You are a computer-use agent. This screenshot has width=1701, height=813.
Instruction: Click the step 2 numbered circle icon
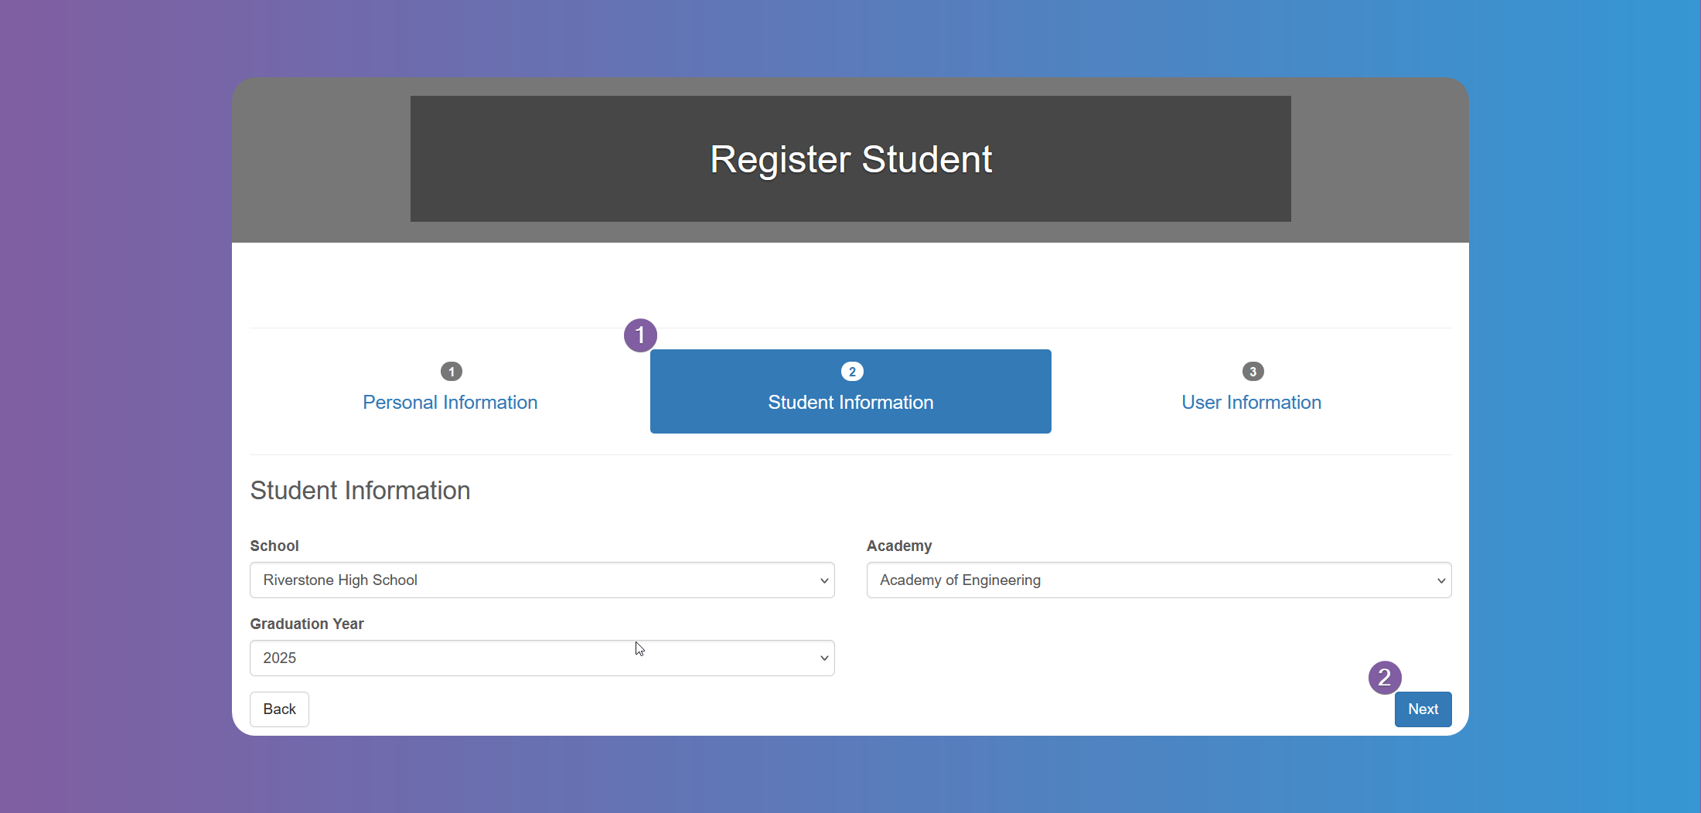(850, 372)
